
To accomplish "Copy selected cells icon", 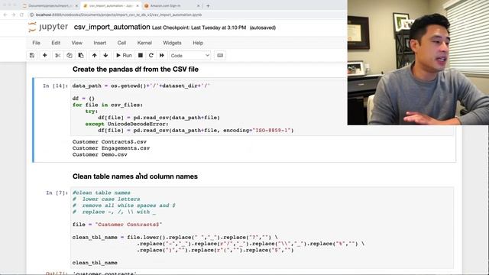I will click(x=70, y=56).
